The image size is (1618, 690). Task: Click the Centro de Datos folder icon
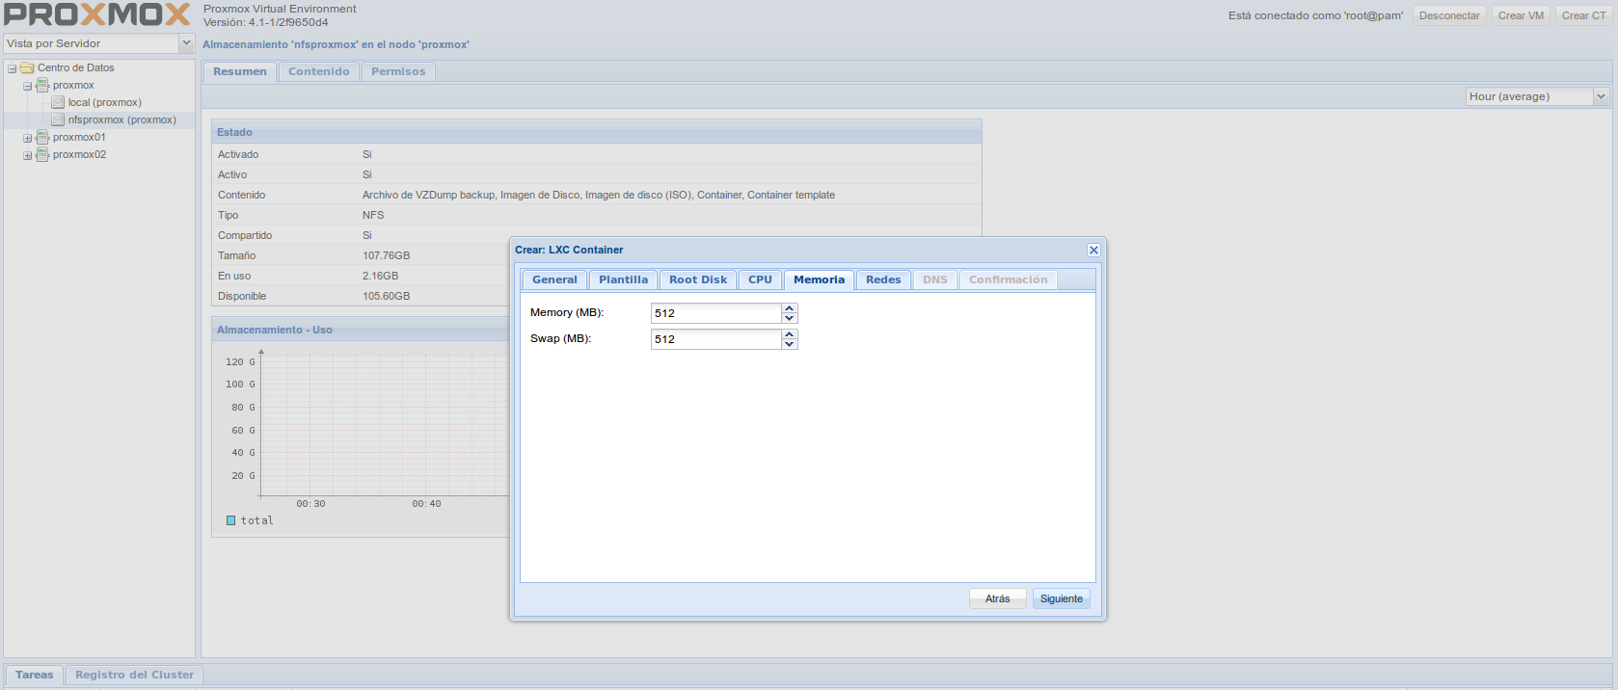tap(27, 68)
